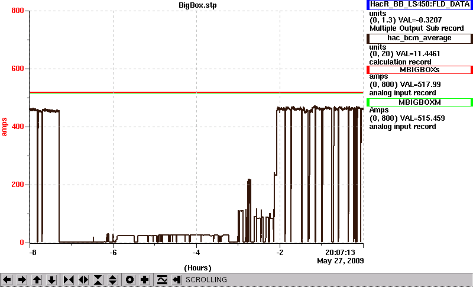The image size is (473, 287).
Task: Click the red 'amps' y-axis label
Action: [5, 127]
